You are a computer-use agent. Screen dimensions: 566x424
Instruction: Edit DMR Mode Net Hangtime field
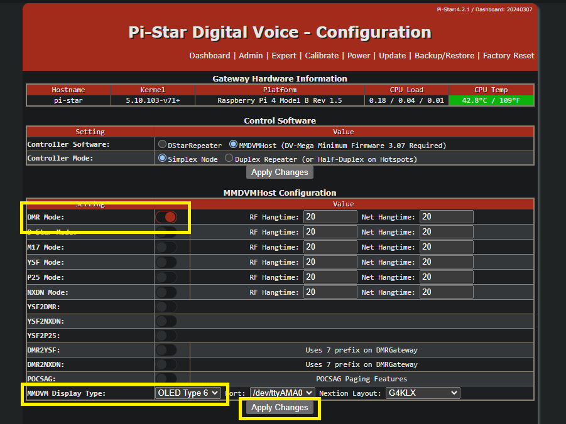click(x=447, y=216)
